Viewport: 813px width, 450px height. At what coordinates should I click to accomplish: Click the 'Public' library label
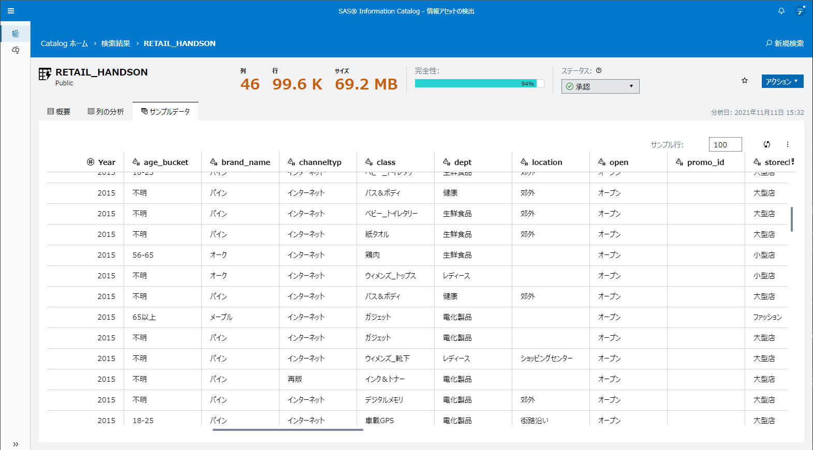pyautogui.click(x=64, y=83)
